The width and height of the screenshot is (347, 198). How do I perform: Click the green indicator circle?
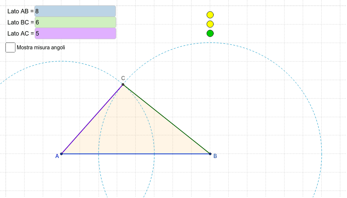210,33
